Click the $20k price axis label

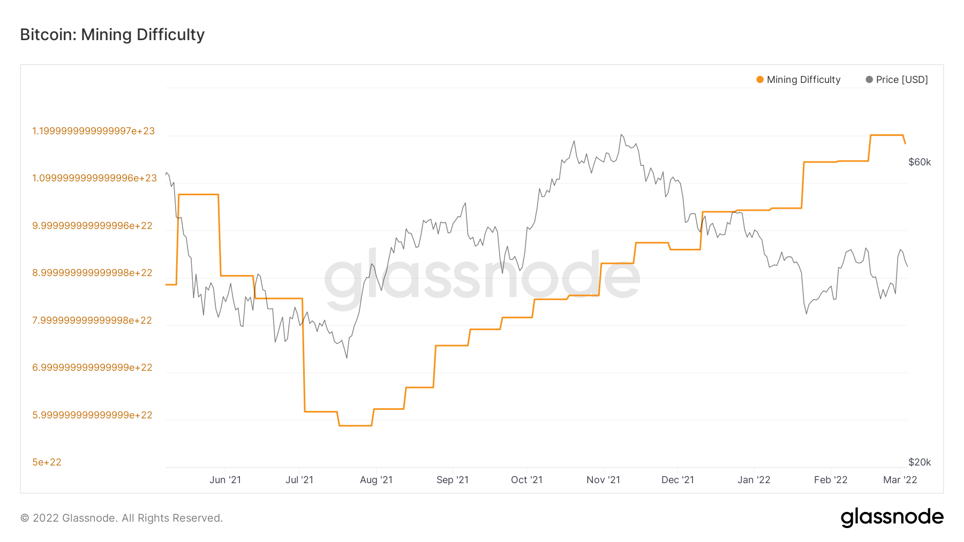(920, 462)
